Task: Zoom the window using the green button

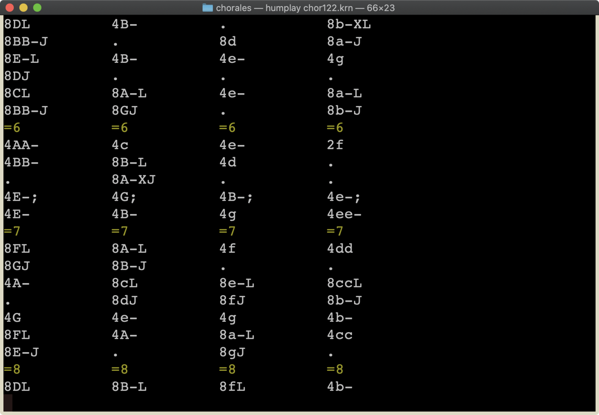Action: [37, 8]
